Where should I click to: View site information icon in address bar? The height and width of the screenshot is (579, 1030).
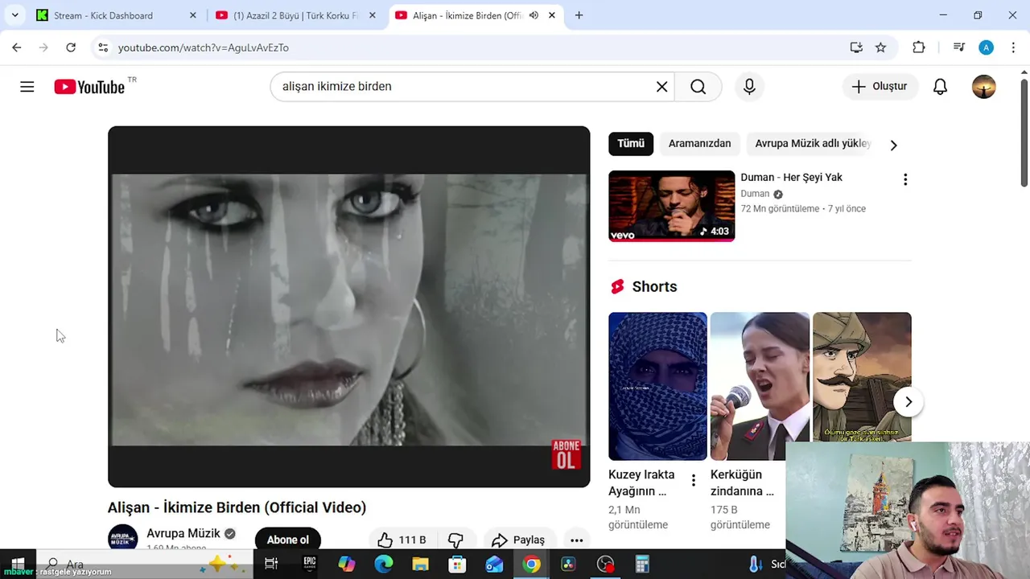[x=103, y=47]
